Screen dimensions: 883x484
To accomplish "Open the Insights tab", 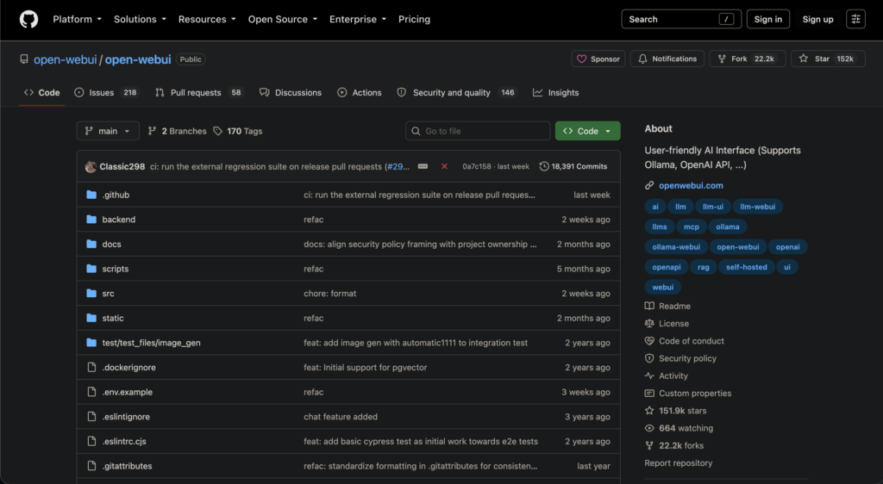I will 556,93.
